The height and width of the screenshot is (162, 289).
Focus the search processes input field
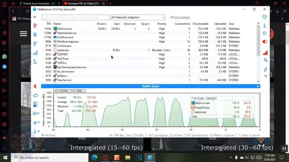click(75, 18)
